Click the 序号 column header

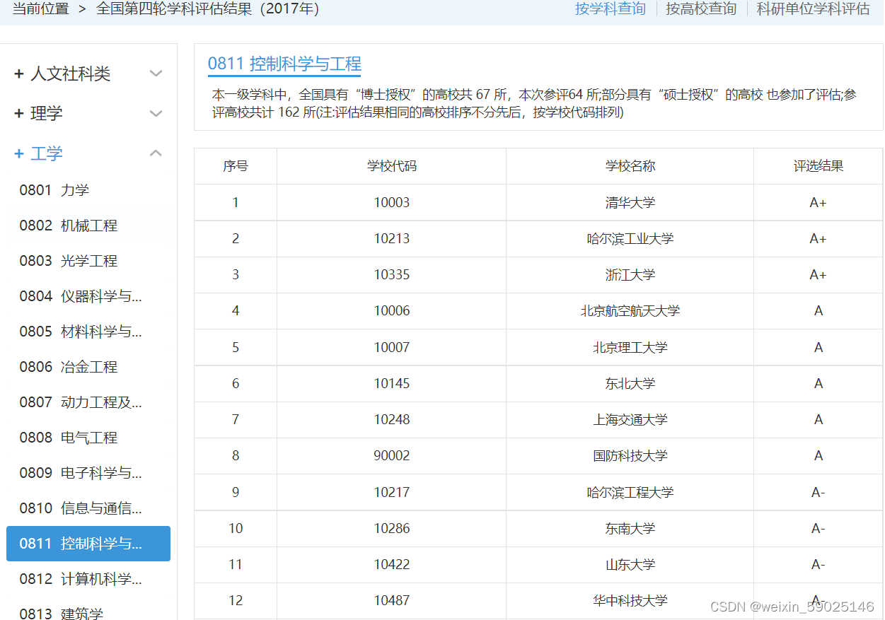[x=236, y=166]
